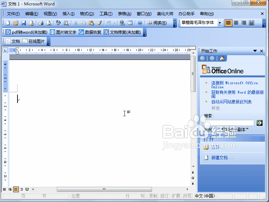This screenshot has height=202, width=269.
Task: Open 数据恢复 tool
Action: [x=90, y=32]
